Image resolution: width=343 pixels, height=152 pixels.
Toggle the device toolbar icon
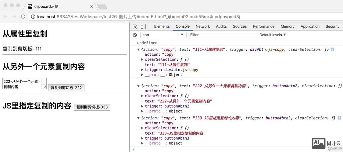tap(143, 26)
